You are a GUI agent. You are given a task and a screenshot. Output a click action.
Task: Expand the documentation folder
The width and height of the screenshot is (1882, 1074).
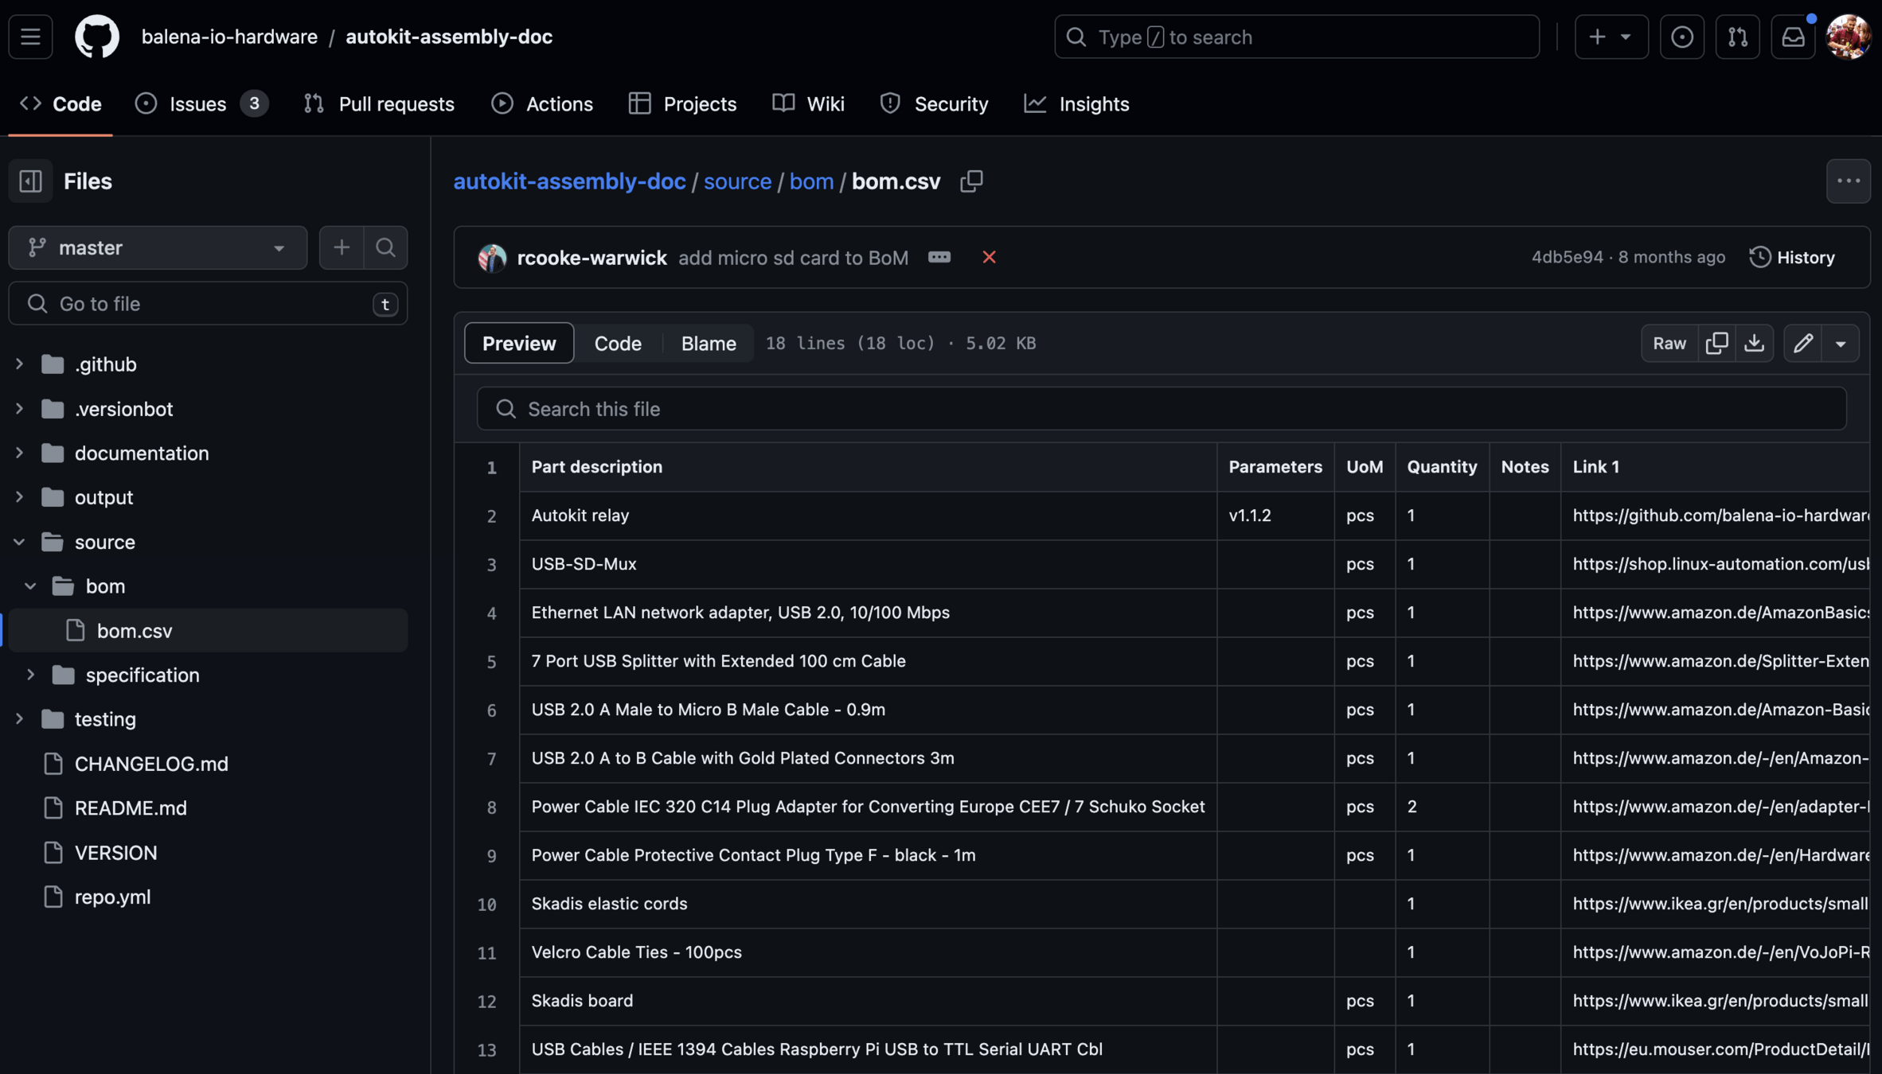point(19,453)
